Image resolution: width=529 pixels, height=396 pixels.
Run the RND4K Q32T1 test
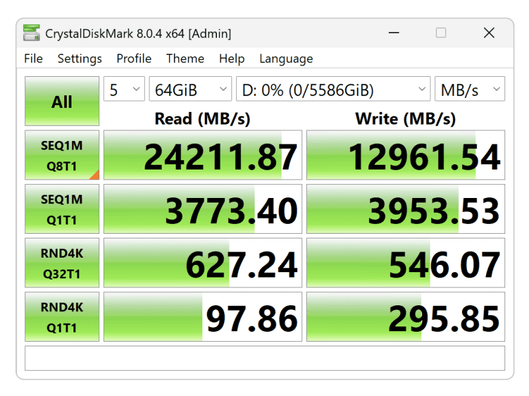62,263
